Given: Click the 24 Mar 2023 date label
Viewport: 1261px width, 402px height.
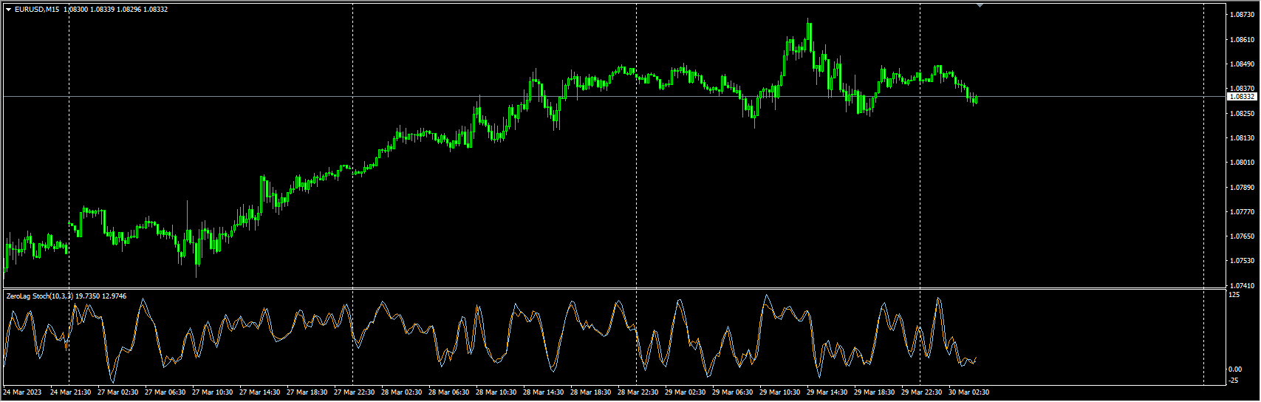Looking at the screenshot, I should click(23, 392).
